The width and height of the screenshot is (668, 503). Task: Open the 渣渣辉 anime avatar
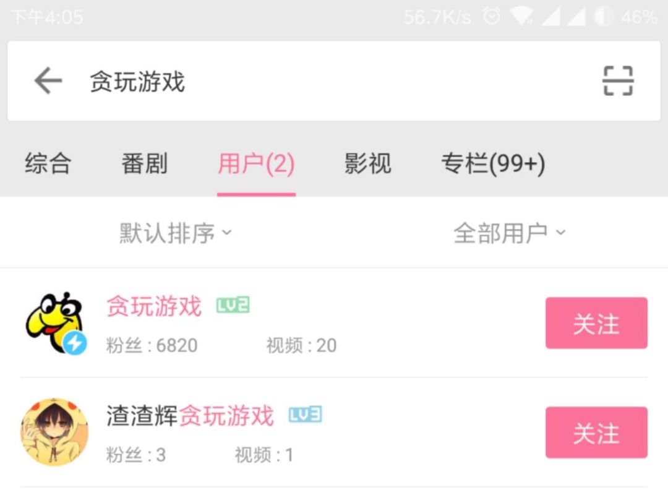point(54,432)
